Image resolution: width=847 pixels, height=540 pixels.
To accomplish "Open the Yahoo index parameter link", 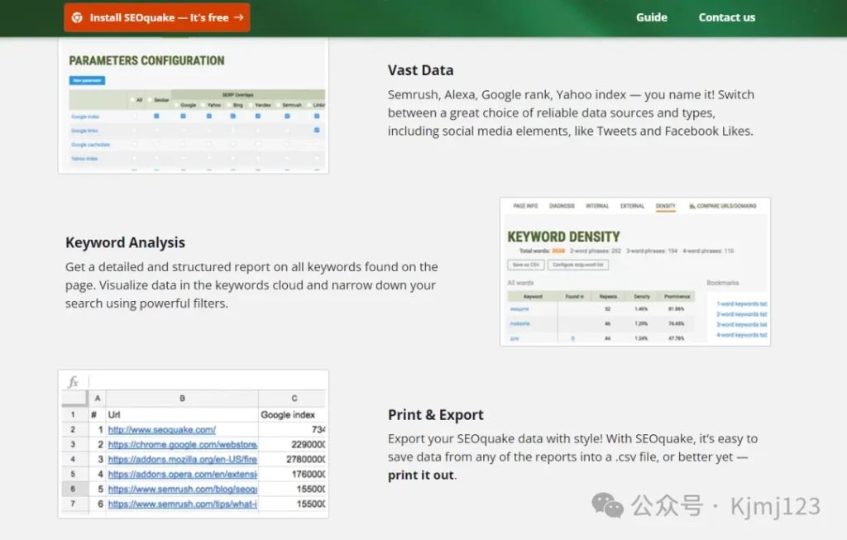I will point(84,159).
